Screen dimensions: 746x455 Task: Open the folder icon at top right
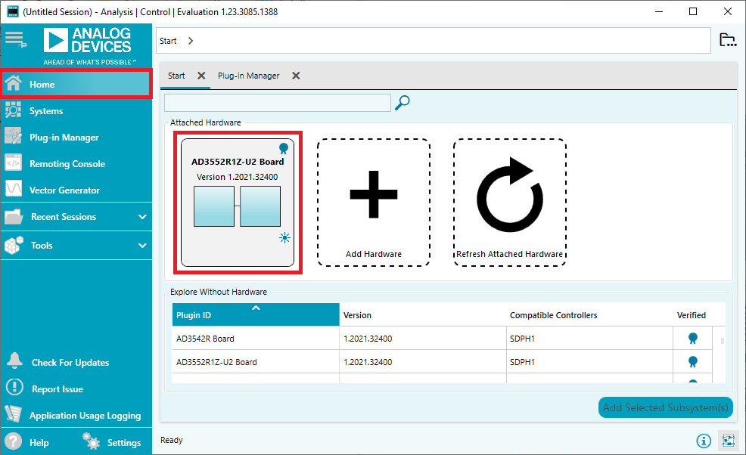(727, 41)
